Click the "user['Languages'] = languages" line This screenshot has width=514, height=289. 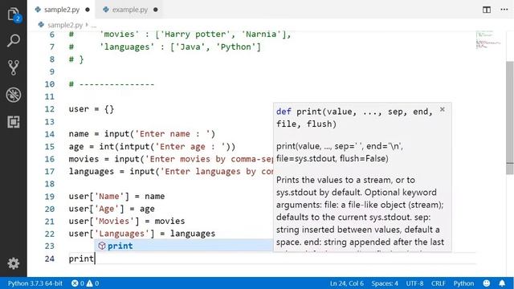[142, 234]
